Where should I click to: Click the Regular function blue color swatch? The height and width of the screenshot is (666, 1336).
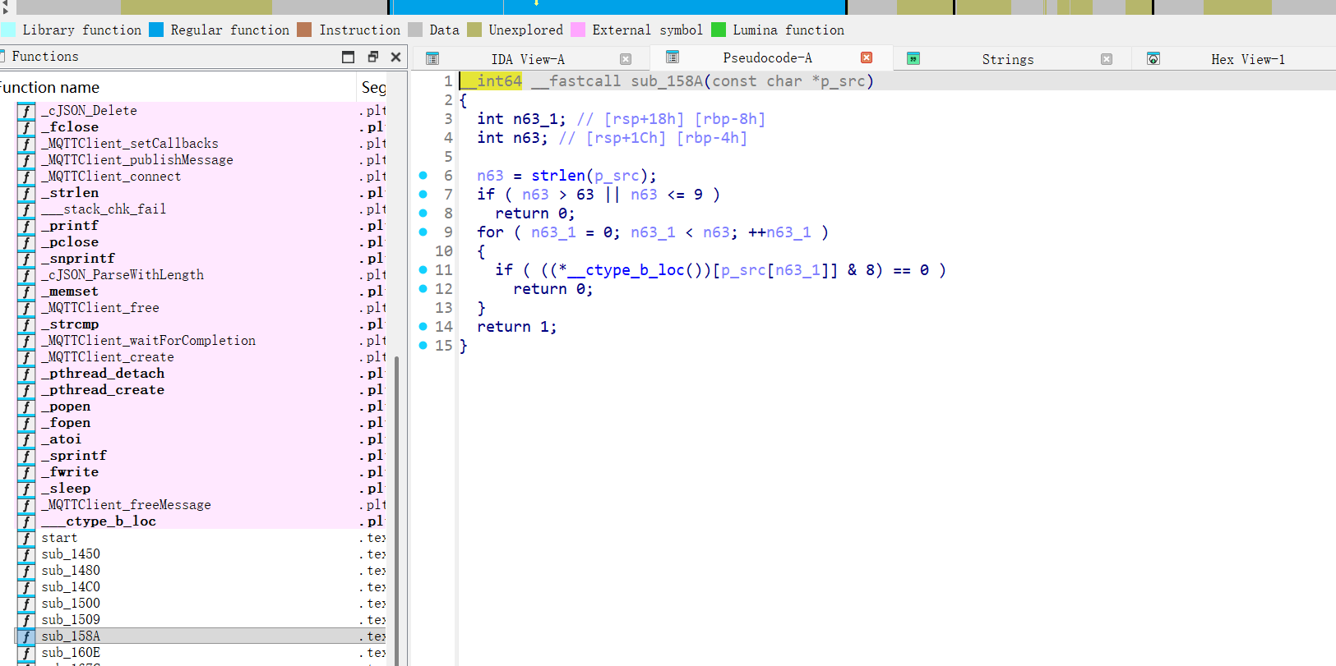[x=156, y=30]
